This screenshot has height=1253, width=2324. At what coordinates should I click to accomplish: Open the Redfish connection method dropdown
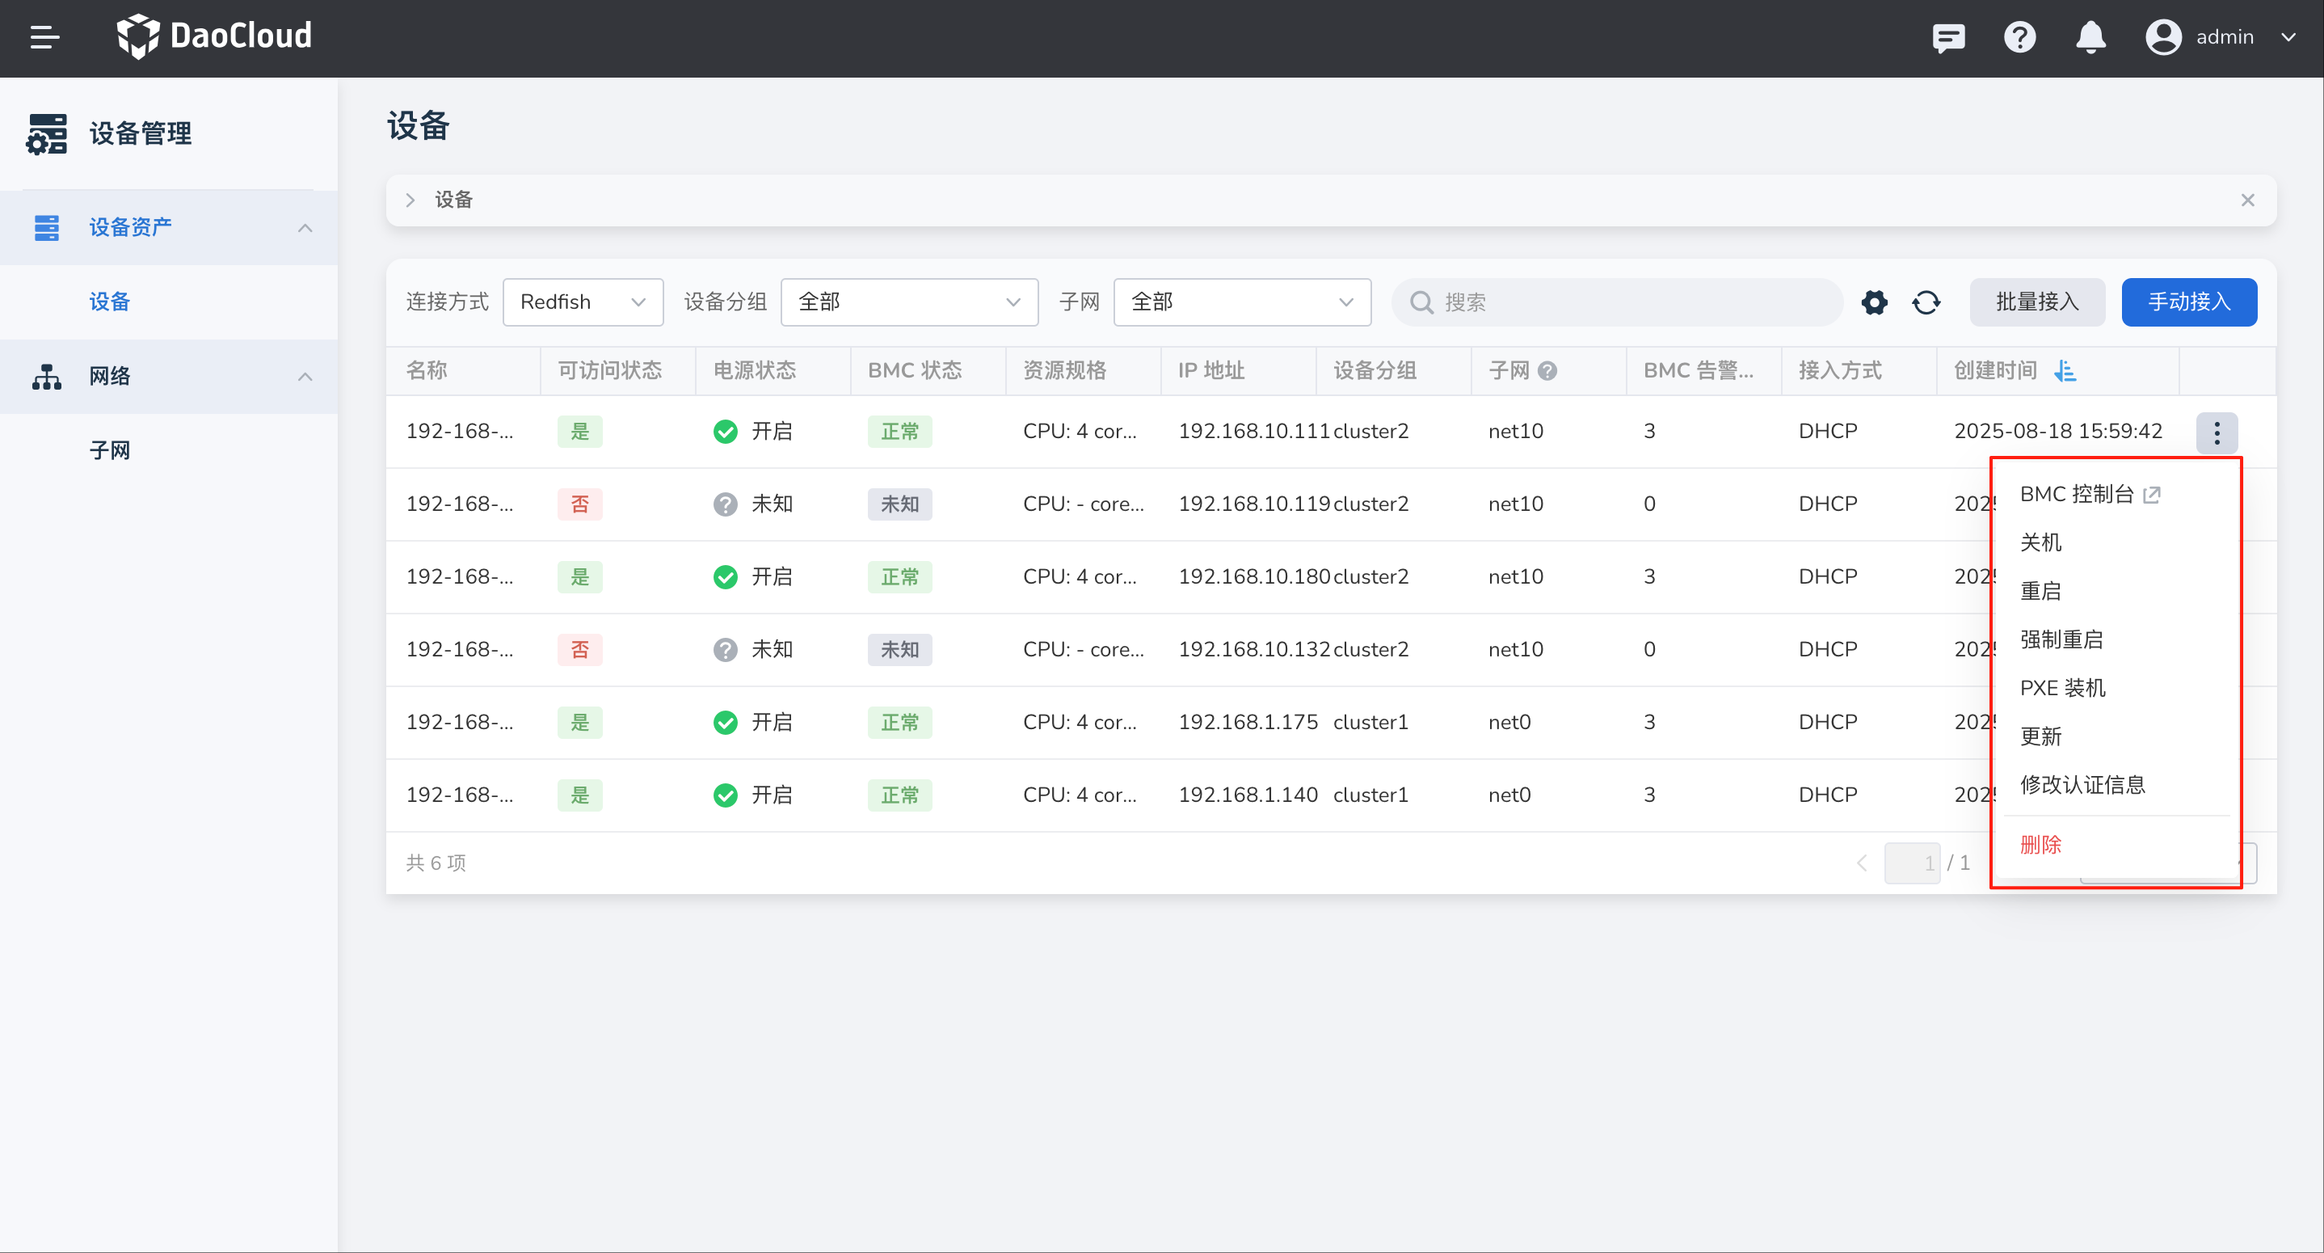click(582, 302)
